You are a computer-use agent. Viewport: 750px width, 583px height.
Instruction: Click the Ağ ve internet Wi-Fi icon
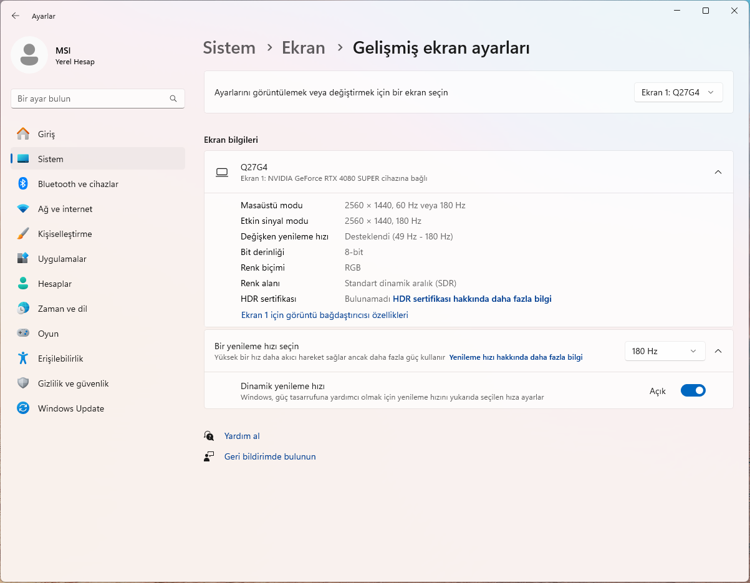(23, 209)
